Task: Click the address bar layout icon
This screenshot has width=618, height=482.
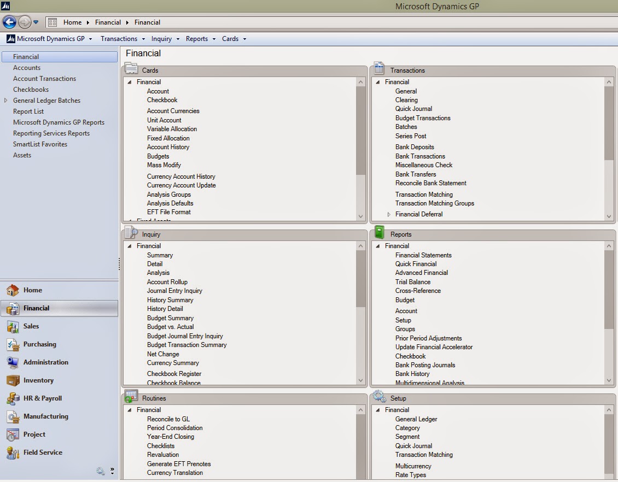Action: click(x=53, y=22)
